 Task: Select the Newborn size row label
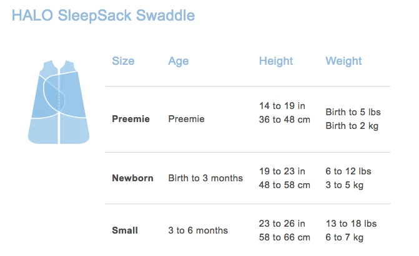point(132,178)
